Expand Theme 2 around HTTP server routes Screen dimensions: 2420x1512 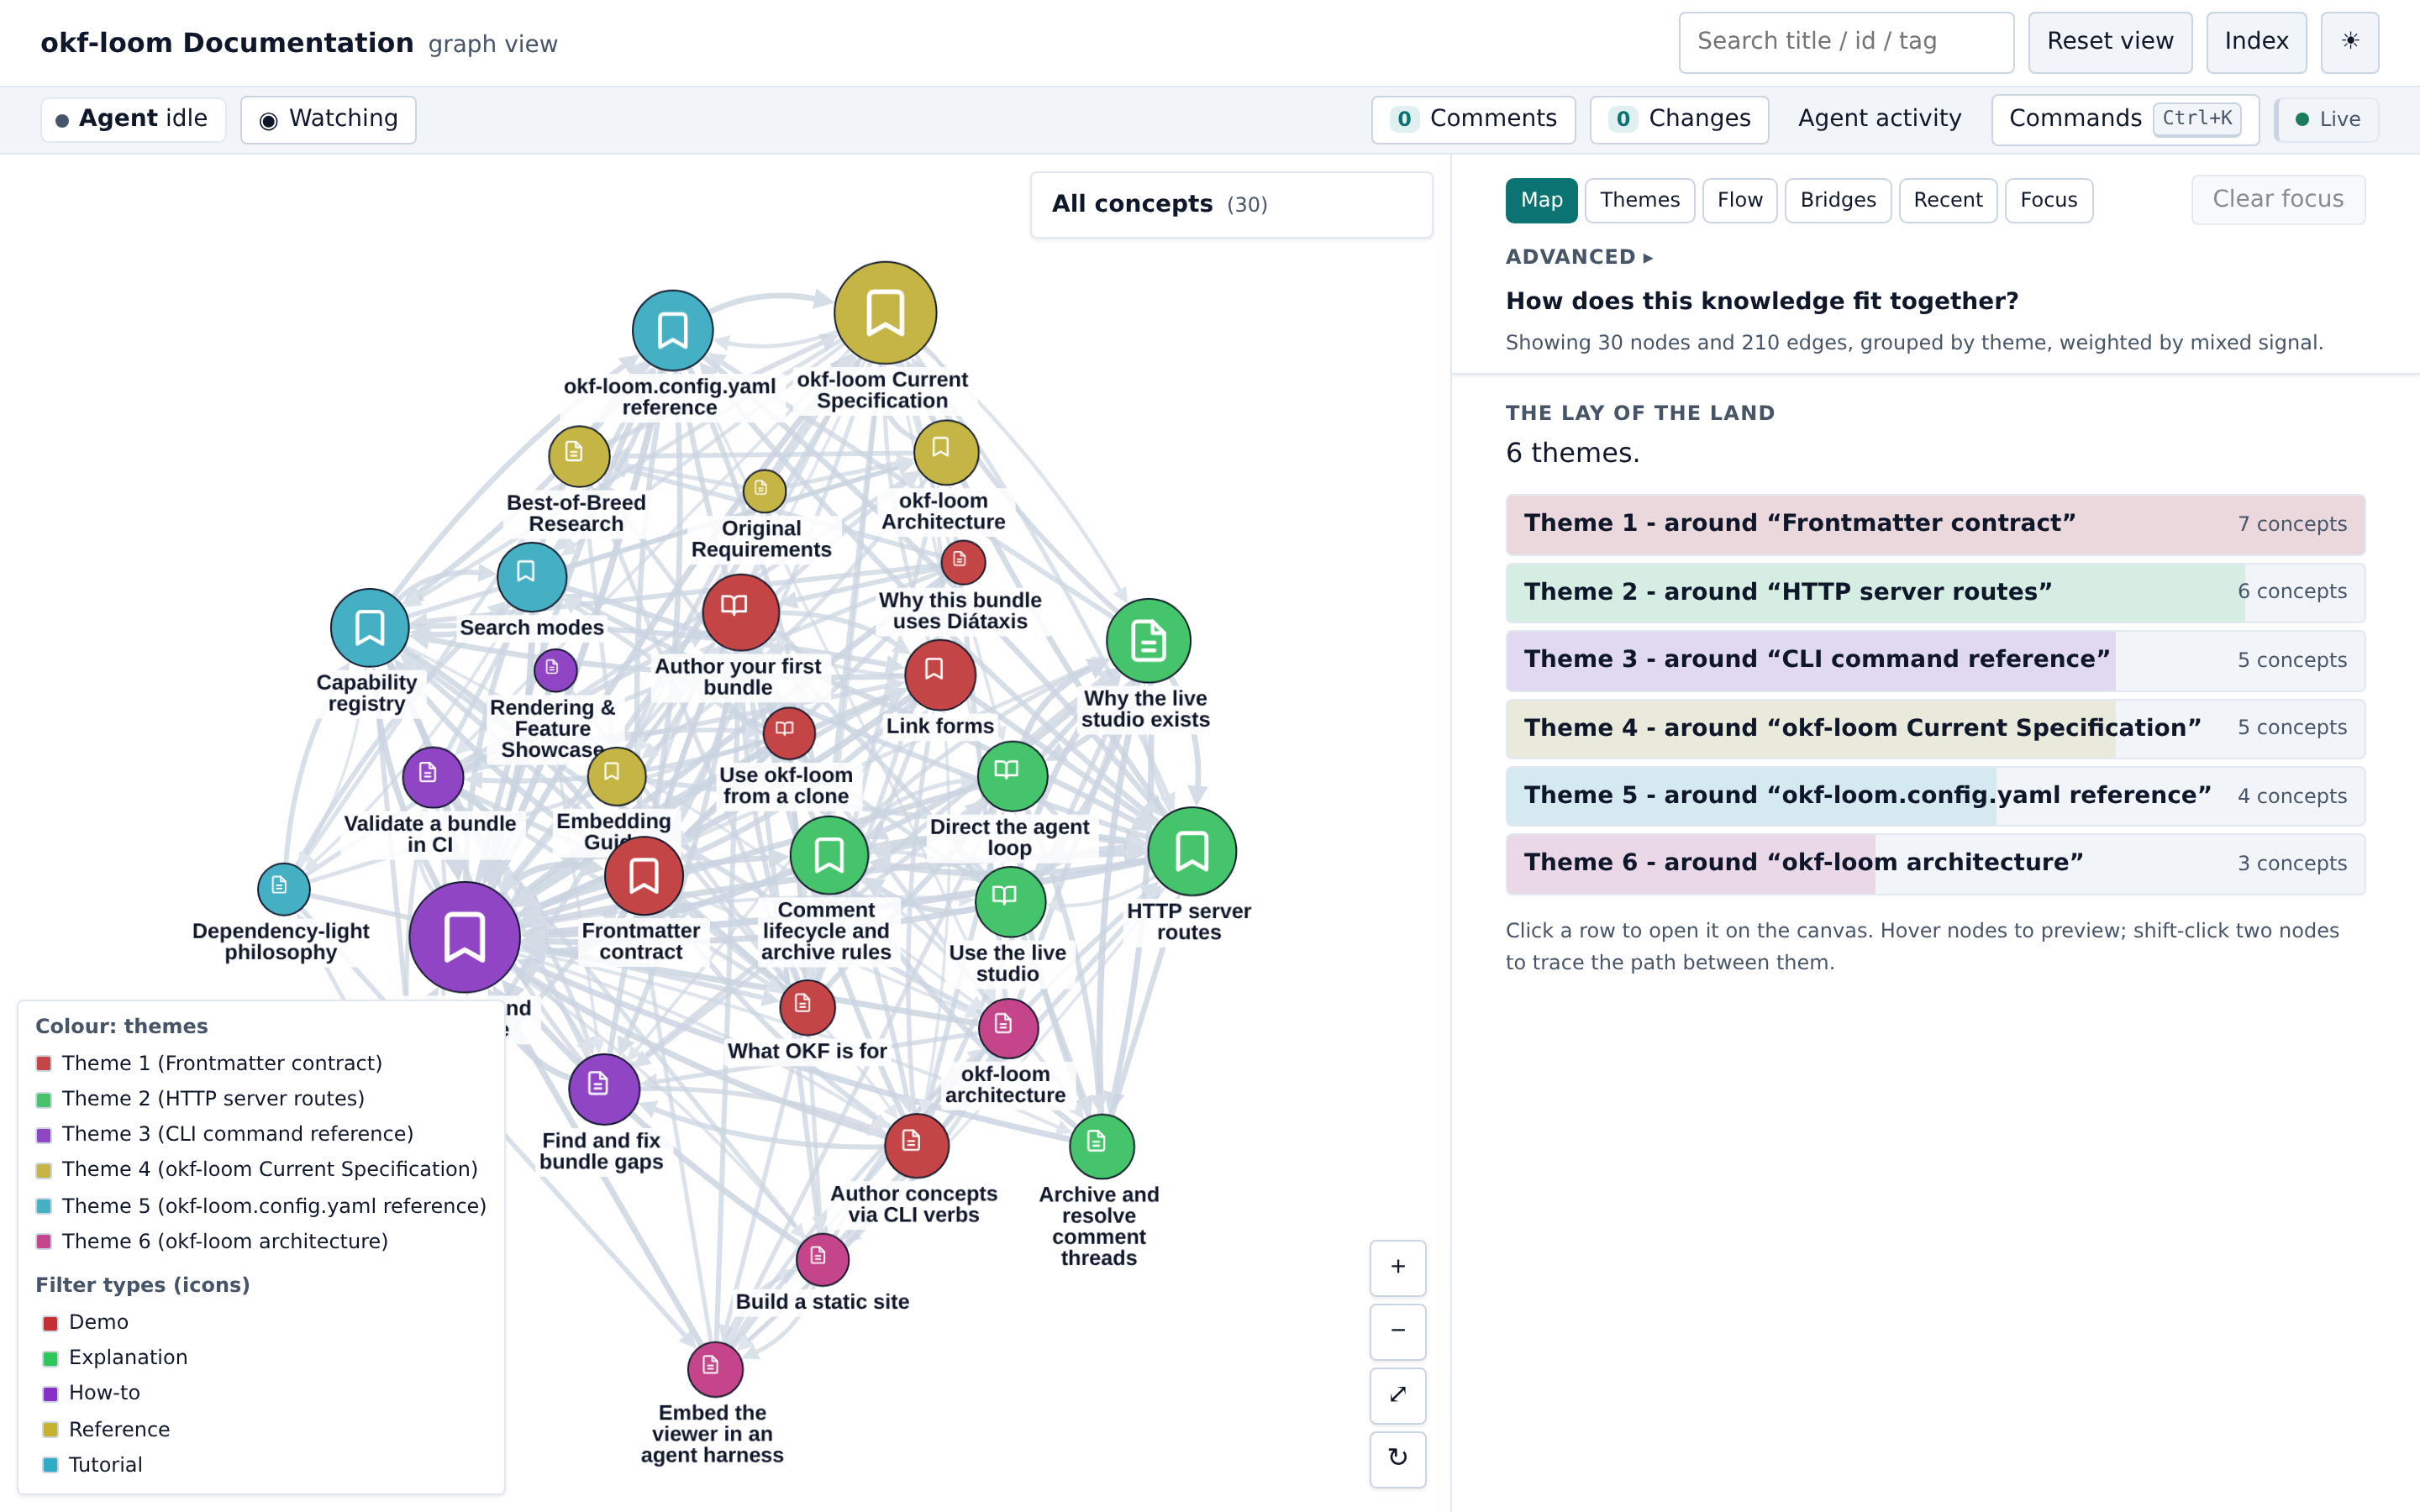tap(1934, 592)
